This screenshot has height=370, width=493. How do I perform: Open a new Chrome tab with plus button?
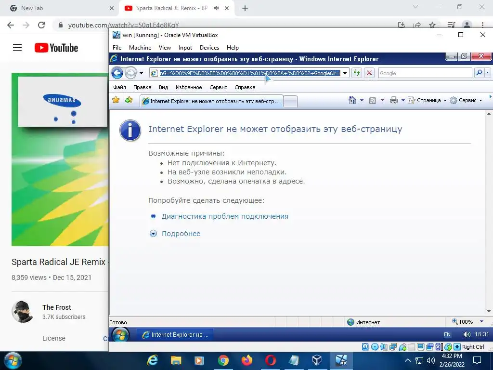pos(245,9)
